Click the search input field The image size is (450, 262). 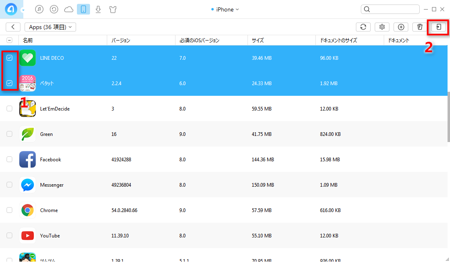pos(390,9)
